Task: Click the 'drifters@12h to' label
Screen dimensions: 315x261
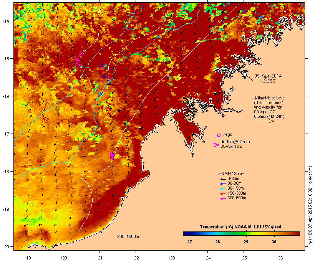Action: point(235,142)
